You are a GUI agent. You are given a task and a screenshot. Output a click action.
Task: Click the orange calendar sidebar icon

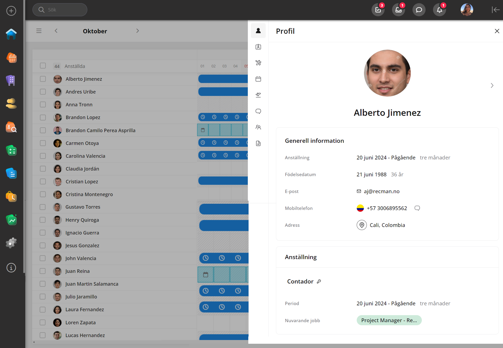(x=11, y=58)
